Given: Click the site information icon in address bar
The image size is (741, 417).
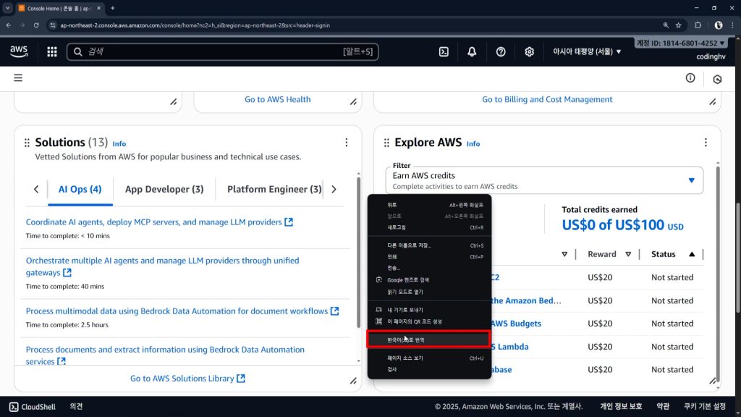Looking at the screenshot, I should (x=53, y=25).
